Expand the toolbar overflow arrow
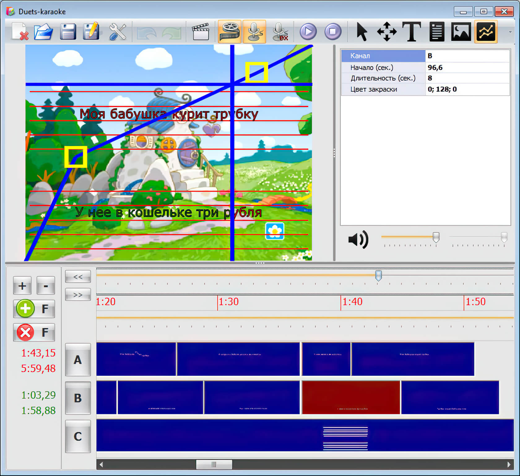 510,32
